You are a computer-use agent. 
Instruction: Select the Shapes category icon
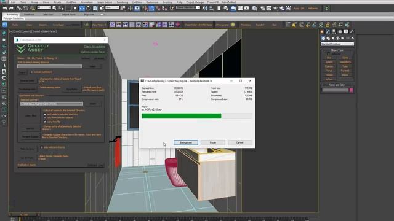point(328,38)
